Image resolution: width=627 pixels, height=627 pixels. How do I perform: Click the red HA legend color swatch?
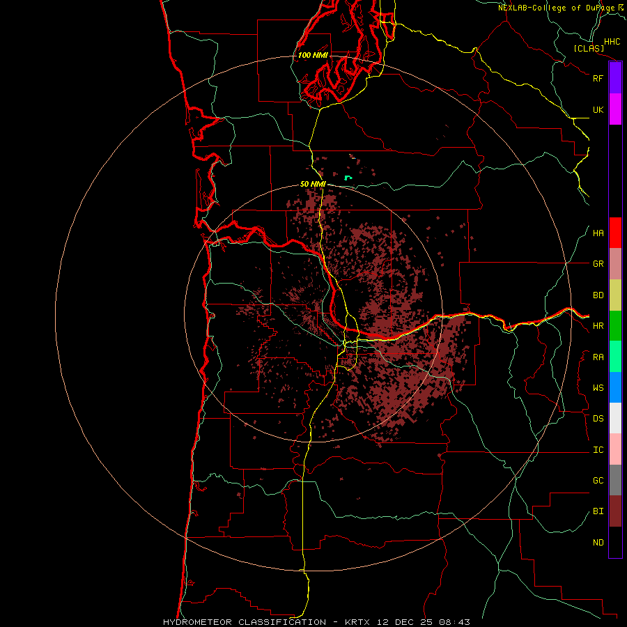615,233
